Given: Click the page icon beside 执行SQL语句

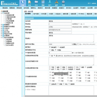Looking at the screenshot, I should tap(6, 45).
